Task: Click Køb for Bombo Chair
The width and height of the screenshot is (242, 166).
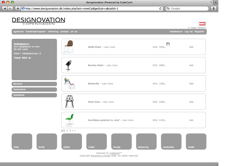Action: 191,65
